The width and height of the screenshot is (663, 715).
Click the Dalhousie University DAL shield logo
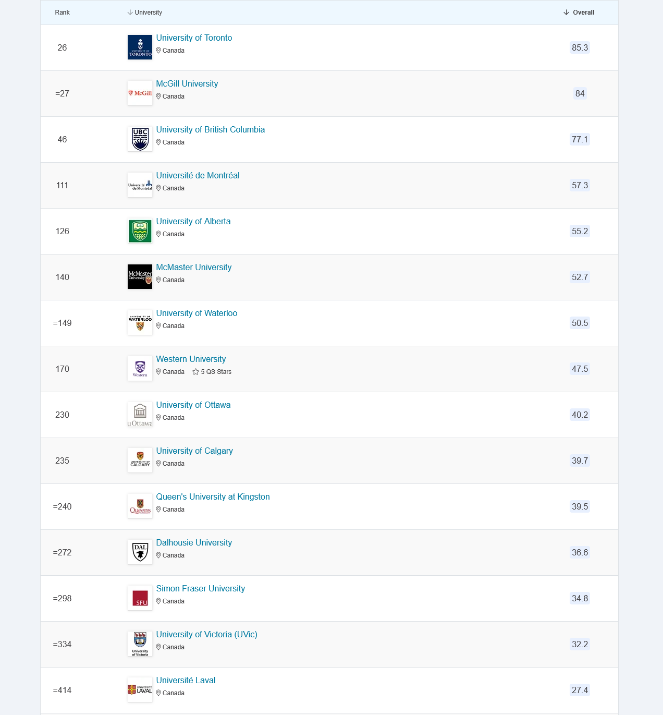click(x=140, y=552)
